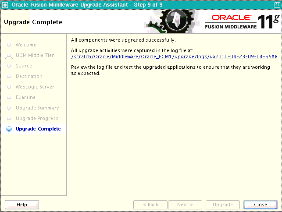Click the Upgrade Progress step bullet icon
The width and height of the screenshot is (282, 212).
(9, 118)
